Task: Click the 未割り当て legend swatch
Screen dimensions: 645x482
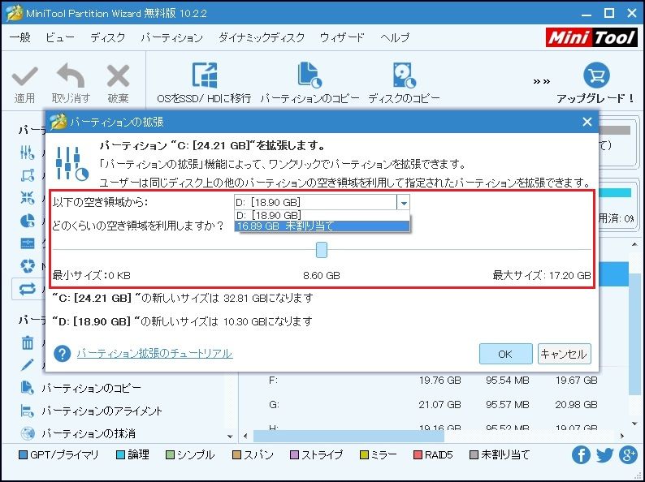Action: 474,455
